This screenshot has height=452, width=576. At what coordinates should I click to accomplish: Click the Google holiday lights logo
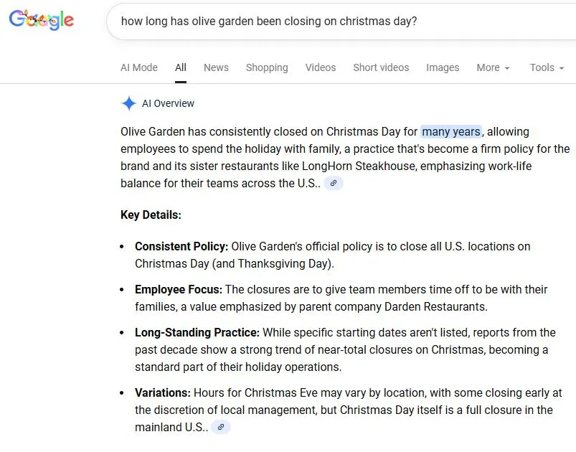tap(41, 21)
